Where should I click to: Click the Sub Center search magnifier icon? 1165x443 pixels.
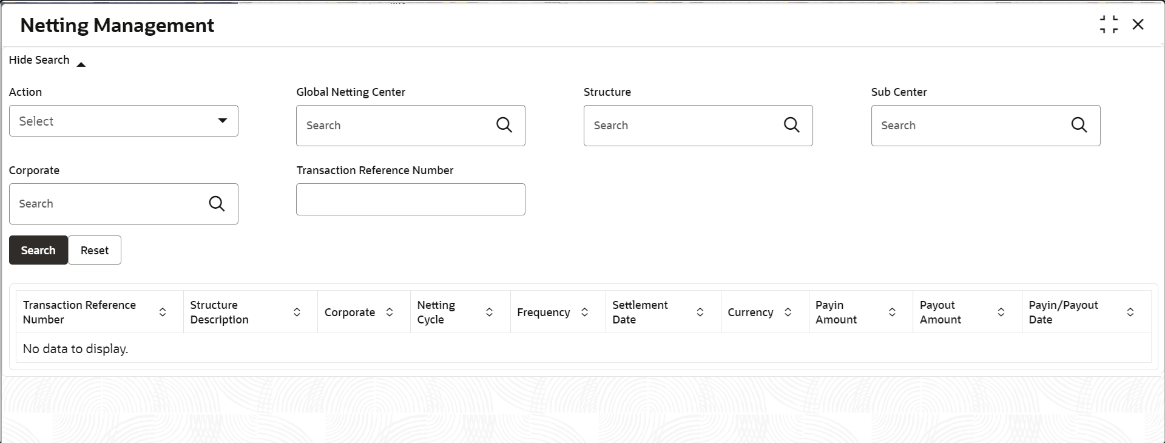[1079, 125]
